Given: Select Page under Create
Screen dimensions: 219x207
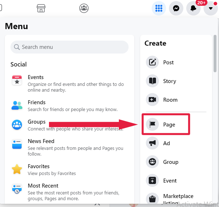Looking at the screenshot, I should [169, 125].
